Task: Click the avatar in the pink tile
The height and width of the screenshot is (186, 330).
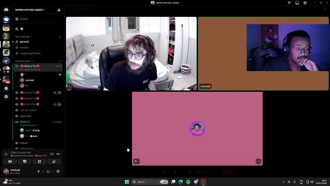Action: pyautogui.click(x=197, y=129)
